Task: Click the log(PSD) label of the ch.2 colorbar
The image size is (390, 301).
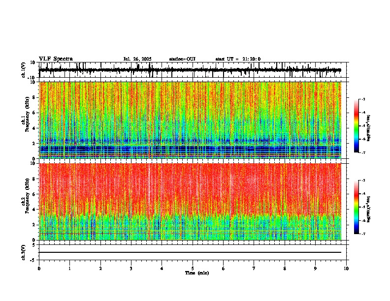Action: (369, 210)
